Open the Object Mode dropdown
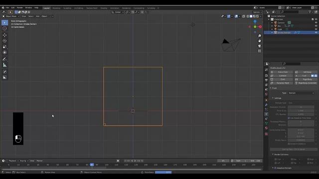 11,16
